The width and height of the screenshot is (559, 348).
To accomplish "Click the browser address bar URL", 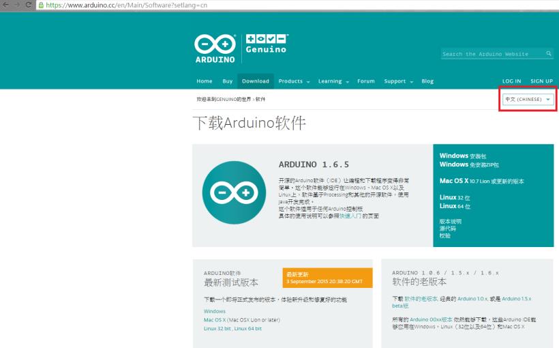I will point(127,5).
